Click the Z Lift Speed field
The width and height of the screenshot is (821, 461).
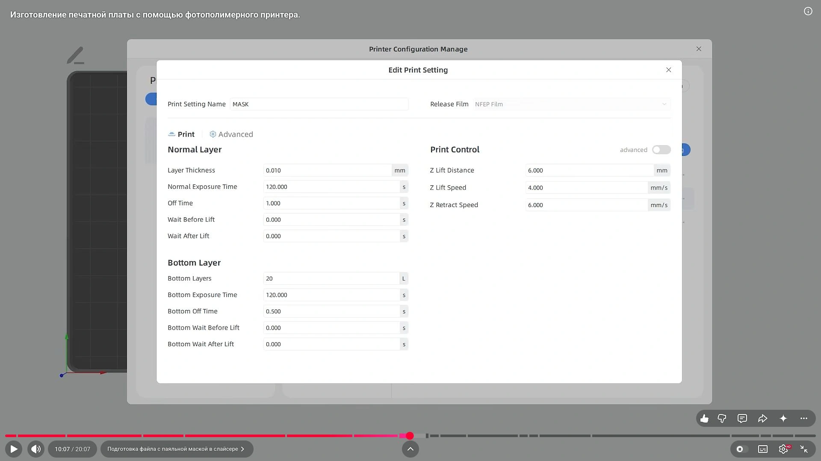586,188
